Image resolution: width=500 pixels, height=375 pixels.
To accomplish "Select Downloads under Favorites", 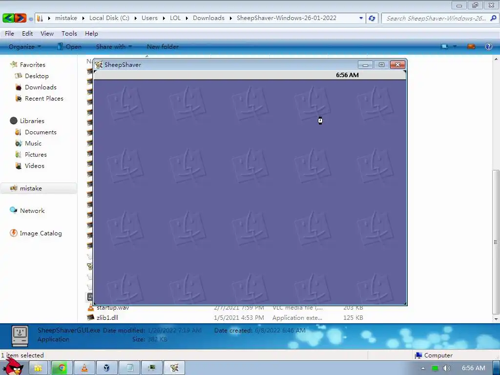I will (x=41, y=87).
